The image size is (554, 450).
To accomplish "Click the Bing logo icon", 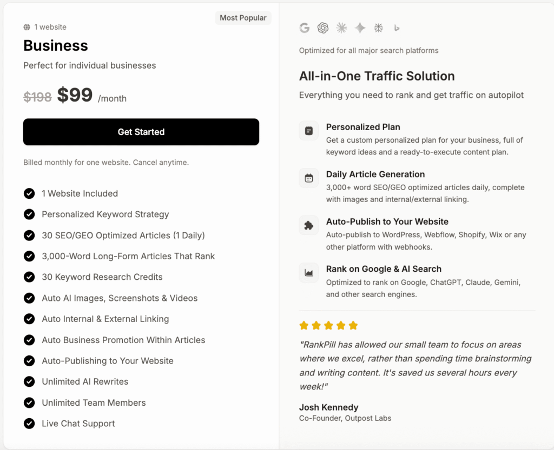I will pos(397,28).
